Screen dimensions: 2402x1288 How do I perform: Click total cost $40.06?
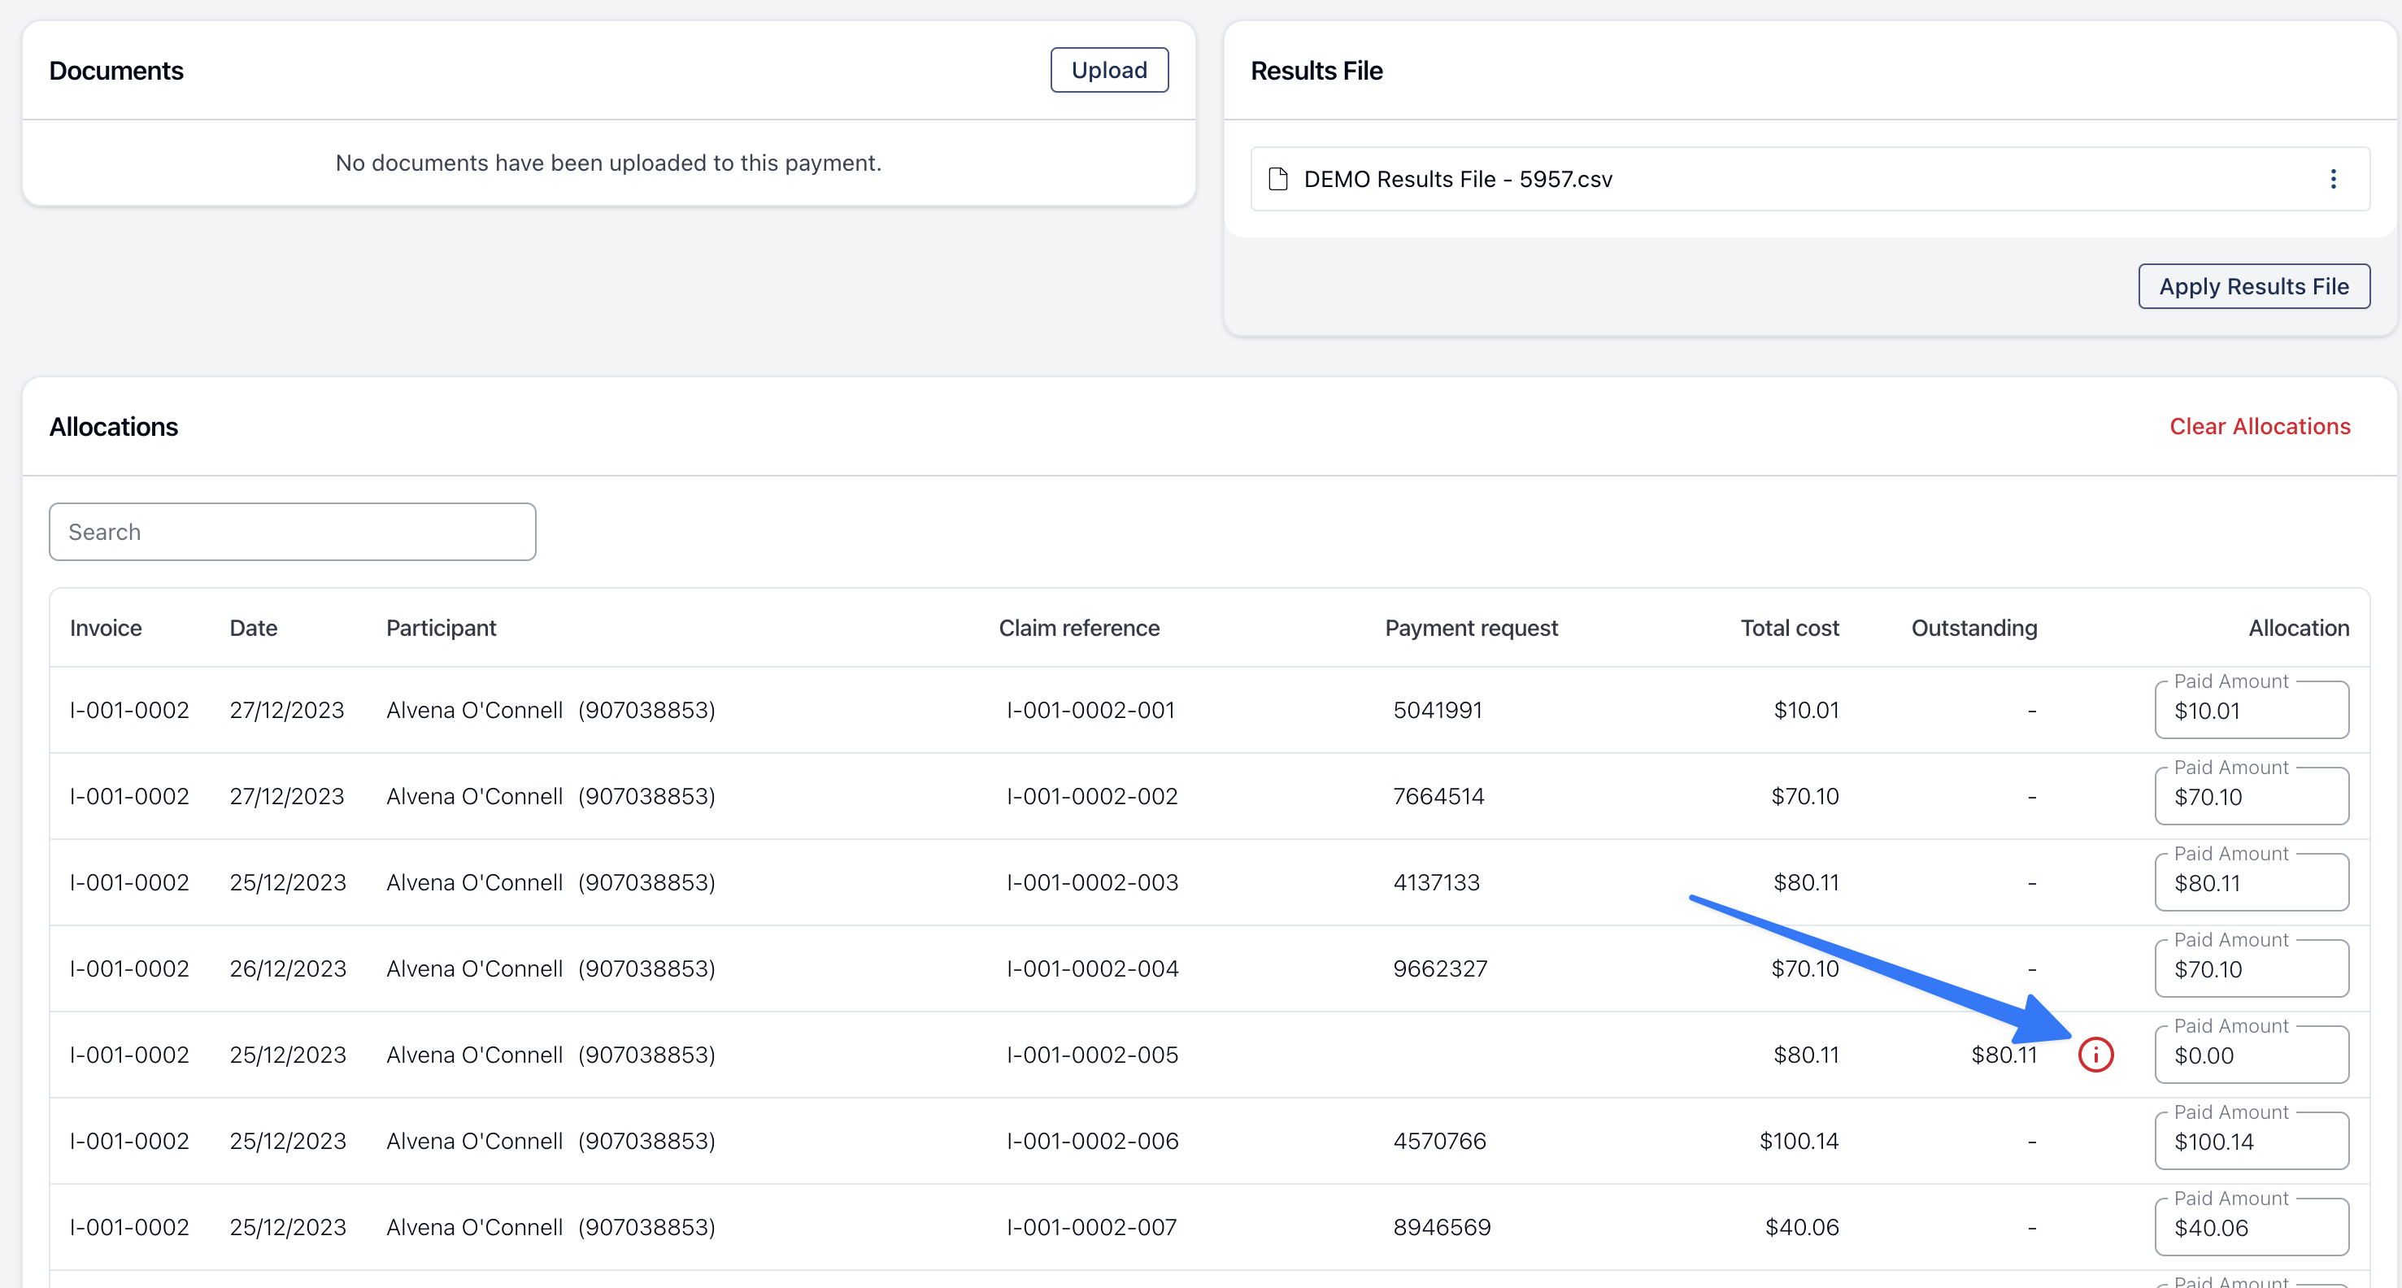[1802, 1227]
